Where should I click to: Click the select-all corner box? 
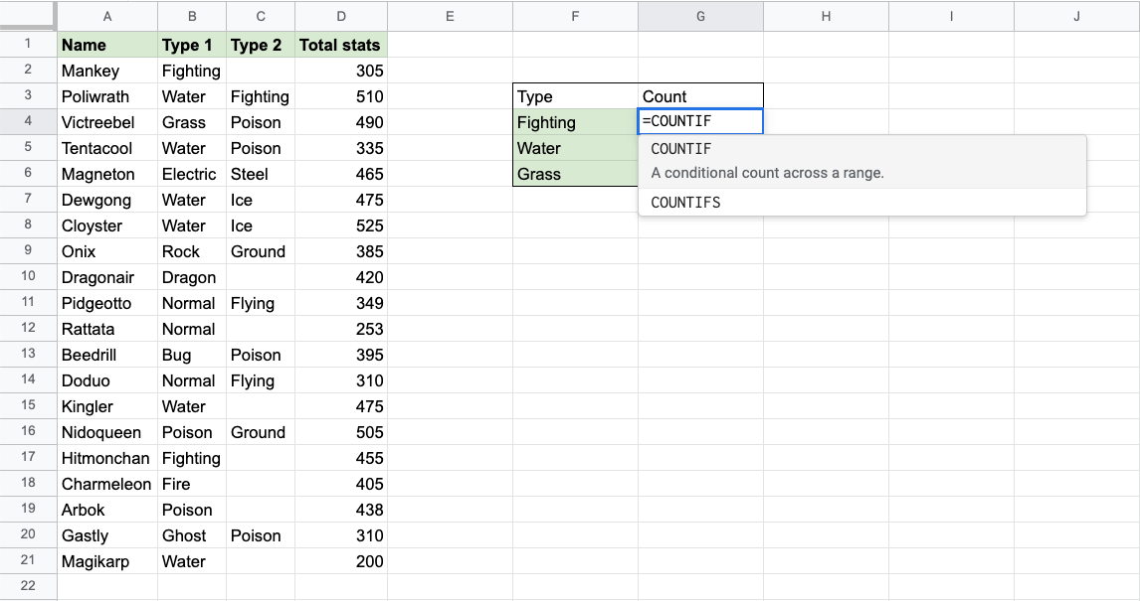tap(28, 16)
